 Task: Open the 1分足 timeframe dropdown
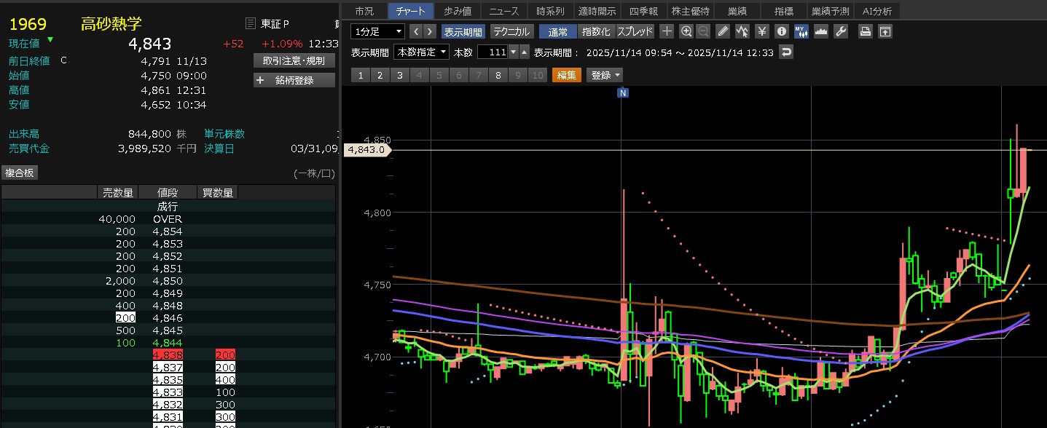[x=377, y=31]
